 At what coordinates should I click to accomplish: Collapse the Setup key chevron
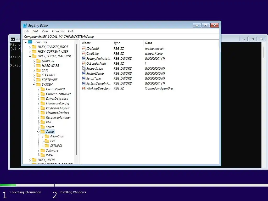point(38,132)
